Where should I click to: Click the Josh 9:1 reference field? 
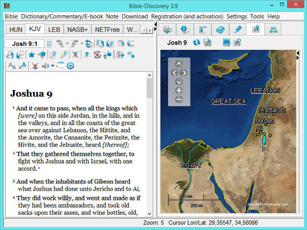coord(24,44)
